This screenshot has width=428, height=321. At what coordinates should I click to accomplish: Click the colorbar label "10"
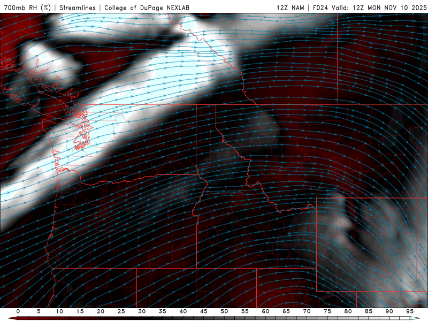point(59,311)
